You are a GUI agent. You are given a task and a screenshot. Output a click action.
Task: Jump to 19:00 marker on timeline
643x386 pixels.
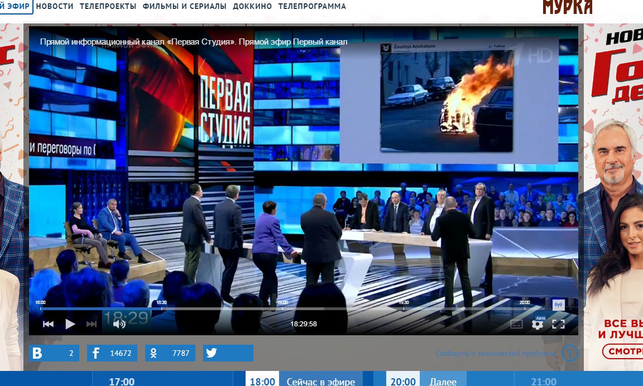click(x=282, y=302)
